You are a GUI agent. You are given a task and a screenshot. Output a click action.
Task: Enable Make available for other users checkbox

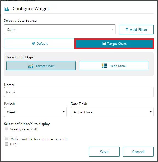pyautogui.click(x=7, y=138)
